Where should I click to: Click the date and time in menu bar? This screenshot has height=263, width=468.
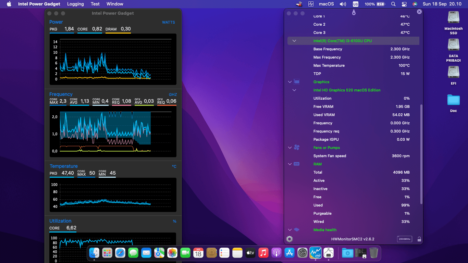[x=442, y=4]
